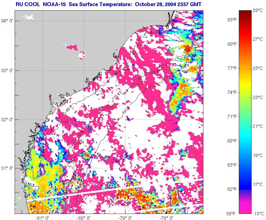This screenshot has height=220, width=266.
Task: Pick the 83°F Fahrenheit scale label
Action: (232, 20)
